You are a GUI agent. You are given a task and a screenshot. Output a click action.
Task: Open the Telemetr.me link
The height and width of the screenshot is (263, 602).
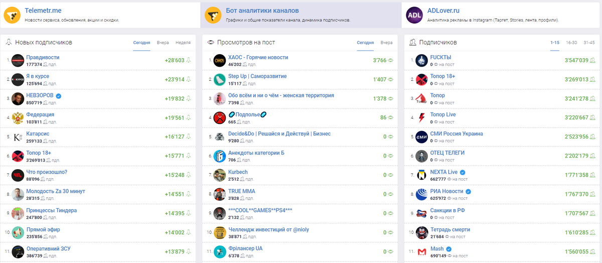pyautogui.click(x=43, y=11)
